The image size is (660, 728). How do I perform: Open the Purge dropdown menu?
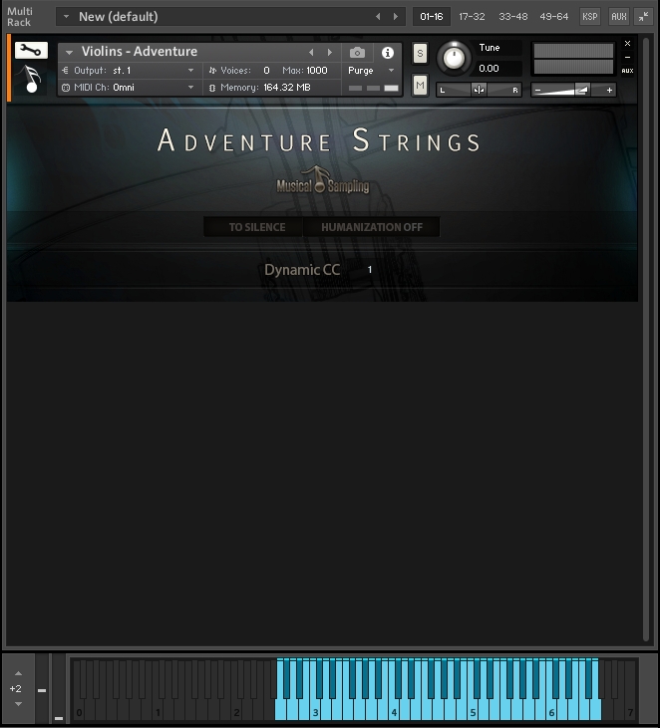coord(371,70)
